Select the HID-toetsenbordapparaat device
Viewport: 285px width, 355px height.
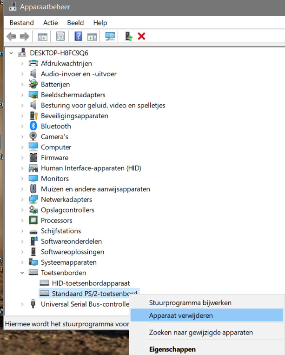click(91, 283)
